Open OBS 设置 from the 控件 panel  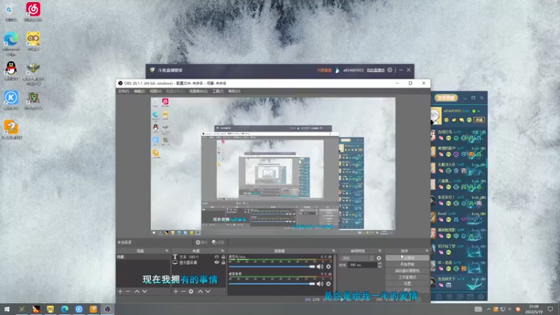pos(407,283)
